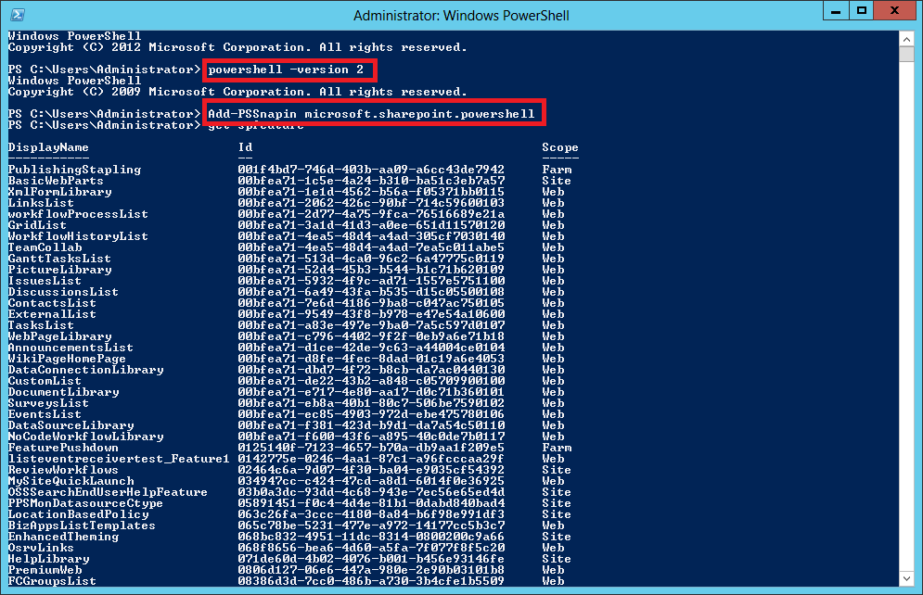
Task: Select the HelpLibrary feature name
Action: (x=48, y=559)
